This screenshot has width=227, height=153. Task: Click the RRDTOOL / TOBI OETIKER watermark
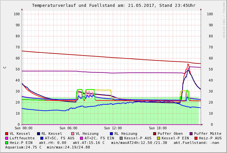pyautogui.click(x=224, y=19)
